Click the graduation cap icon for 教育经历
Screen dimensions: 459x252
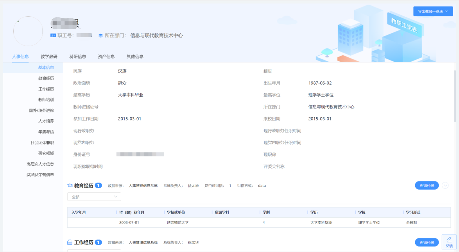tap(70, 186)
